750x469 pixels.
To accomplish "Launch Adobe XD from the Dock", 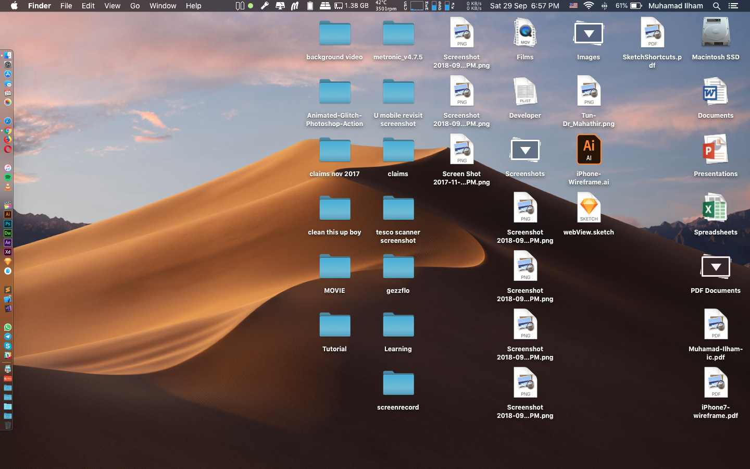I will tap(8, 252).
